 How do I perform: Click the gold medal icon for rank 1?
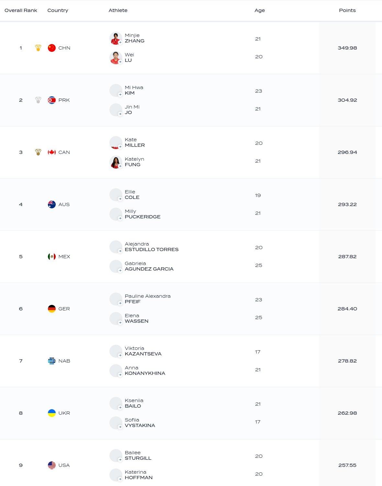[38, 48]
